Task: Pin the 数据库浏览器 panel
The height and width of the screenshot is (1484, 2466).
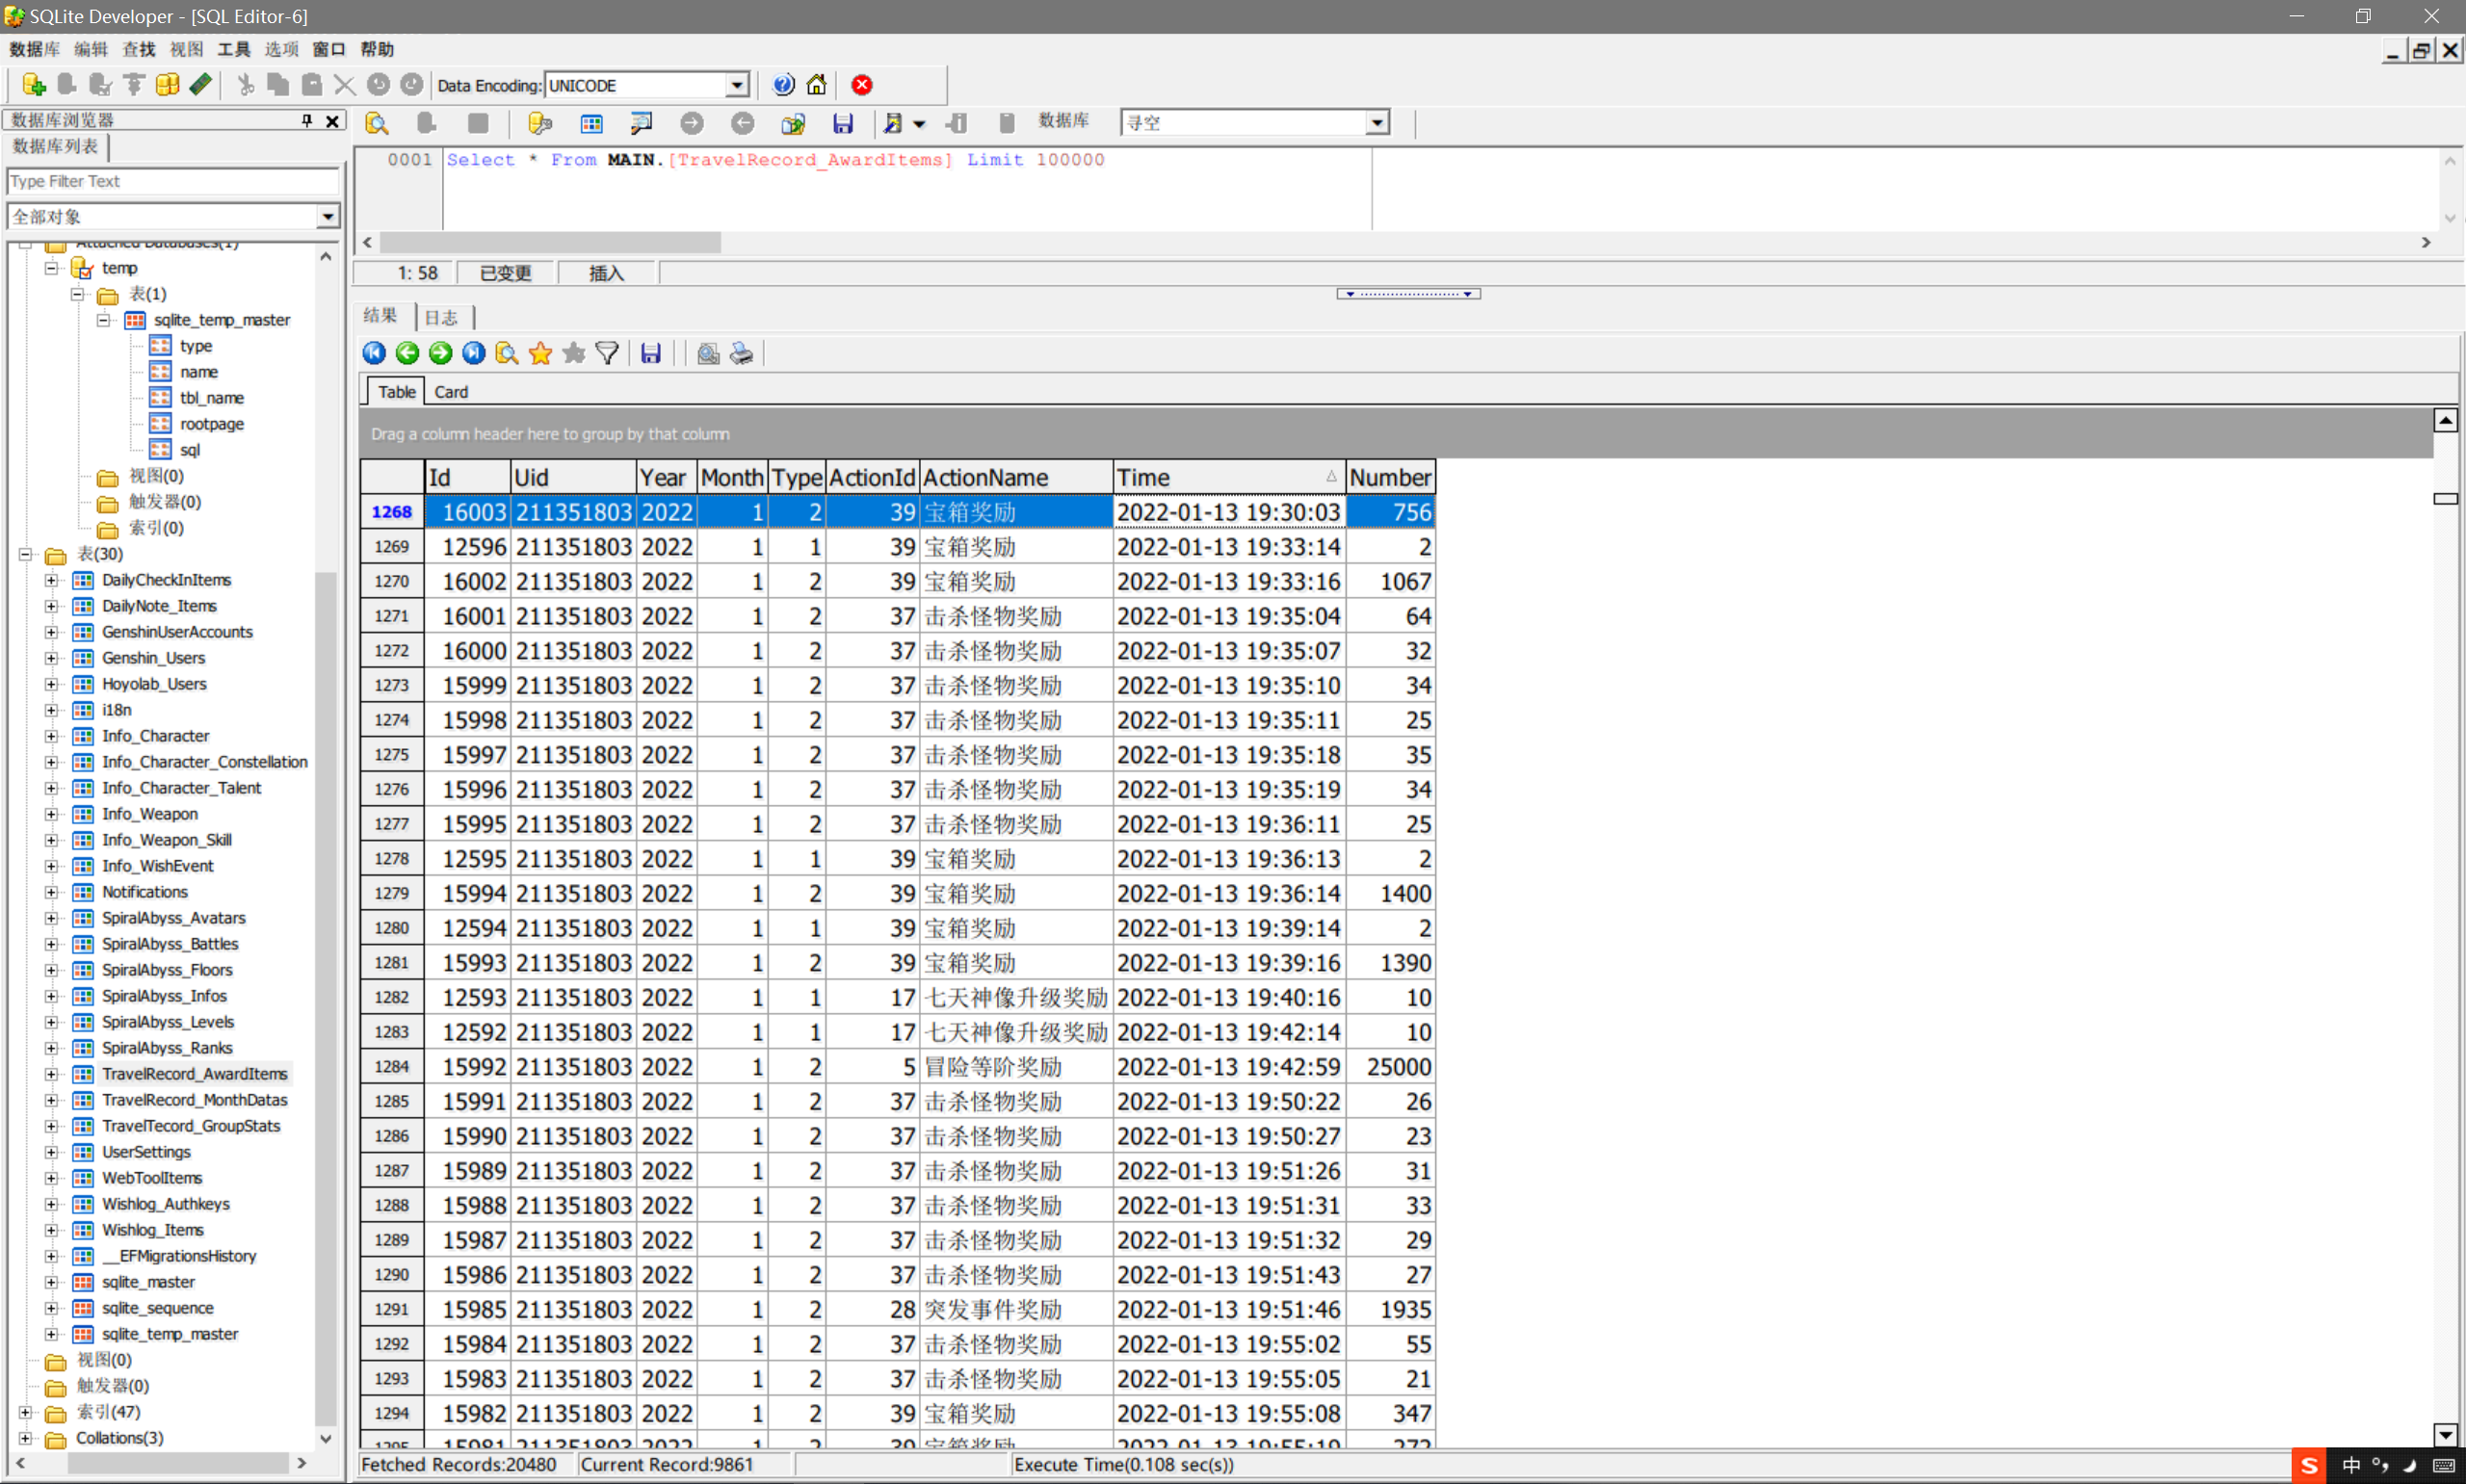Action: click(307, 120)
